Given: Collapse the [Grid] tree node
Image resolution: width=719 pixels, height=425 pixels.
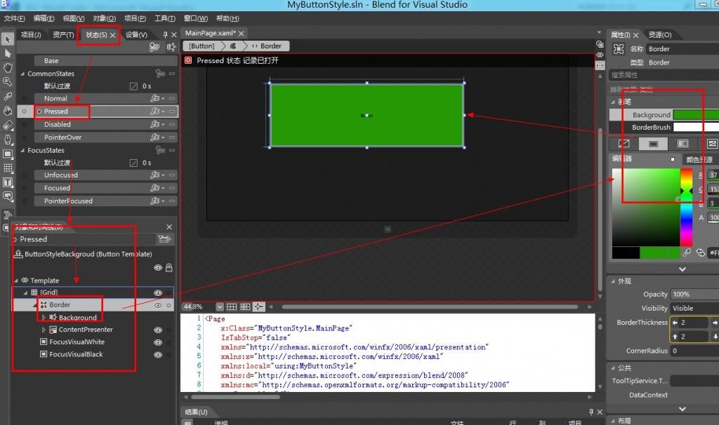Looking at the screenshot, I should coord(25,292).
